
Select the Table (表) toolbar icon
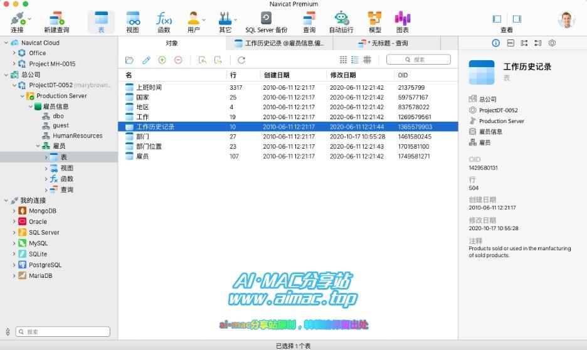click(x=101, y=19)
